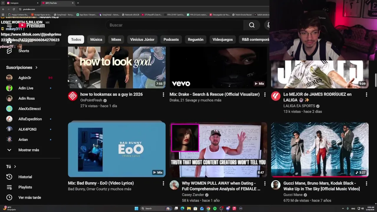Open the YouTube Premium logo home link
This screenshot has height=212, width=377.
pos(32,26)
